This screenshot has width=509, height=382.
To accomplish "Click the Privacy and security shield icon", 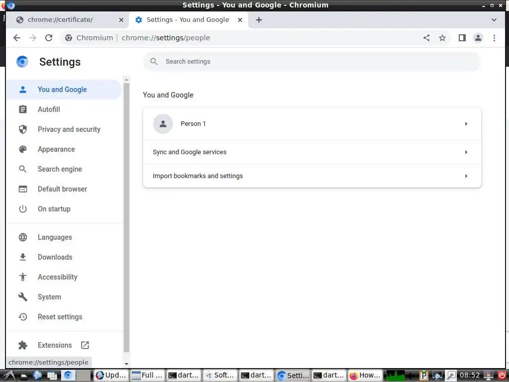I will click(23, 129).
